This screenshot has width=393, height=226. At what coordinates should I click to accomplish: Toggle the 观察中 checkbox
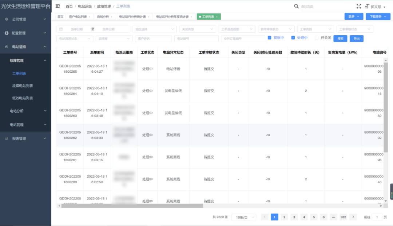[269, 38]
